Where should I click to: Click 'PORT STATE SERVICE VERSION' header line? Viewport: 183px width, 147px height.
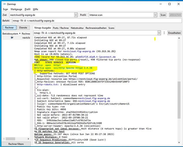(x=55, y=62)
